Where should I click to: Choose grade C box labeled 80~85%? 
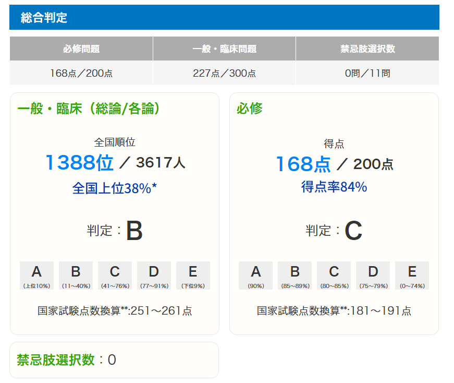334,276
